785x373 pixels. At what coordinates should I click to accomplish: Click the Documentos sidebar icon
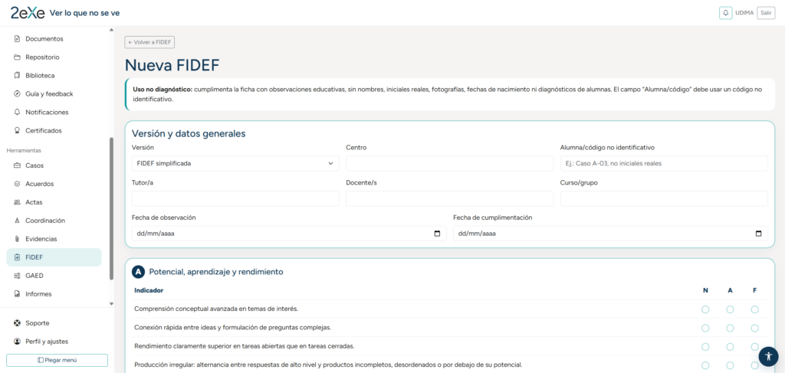pyautogui.click(x=17, y=38)
